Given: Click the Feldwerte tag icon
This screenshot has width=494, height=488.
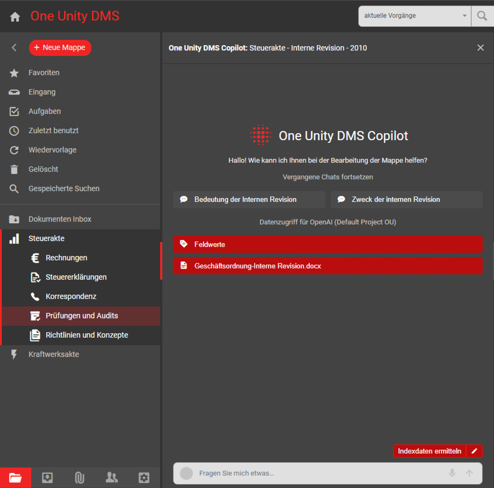Looking at the screenshot, I should click(184, 244).
